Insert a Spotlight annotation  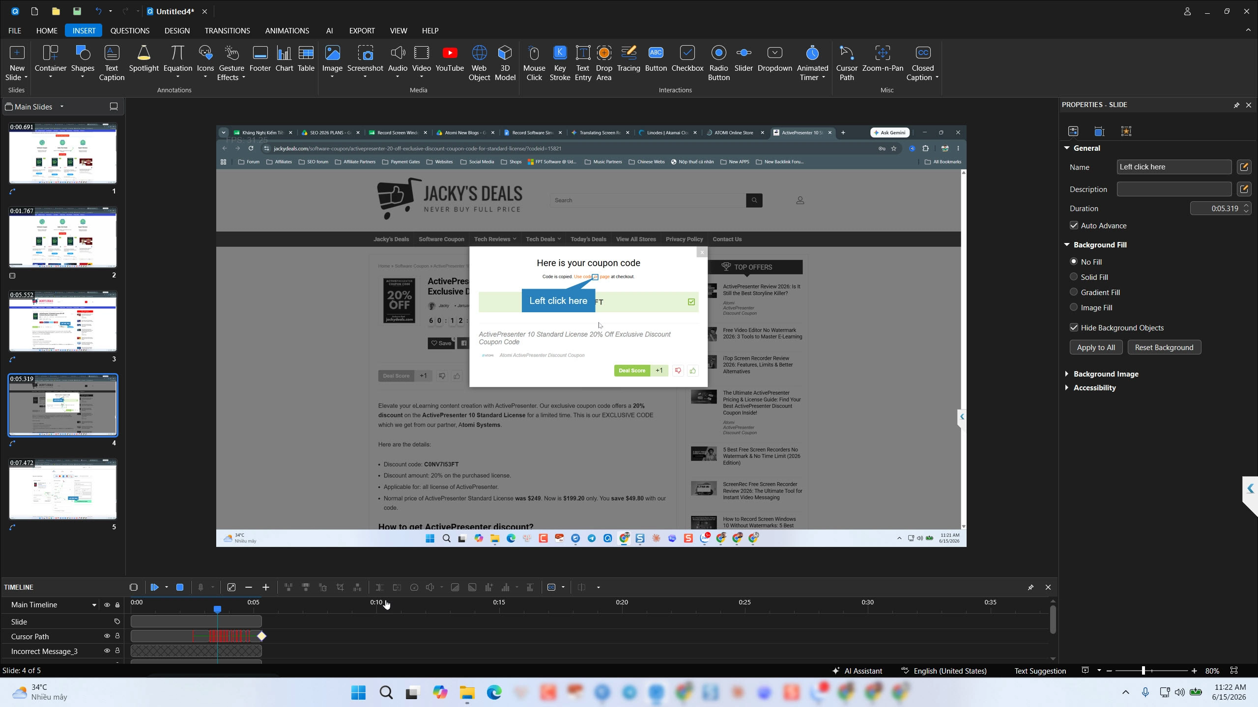(x=143, y=59)
